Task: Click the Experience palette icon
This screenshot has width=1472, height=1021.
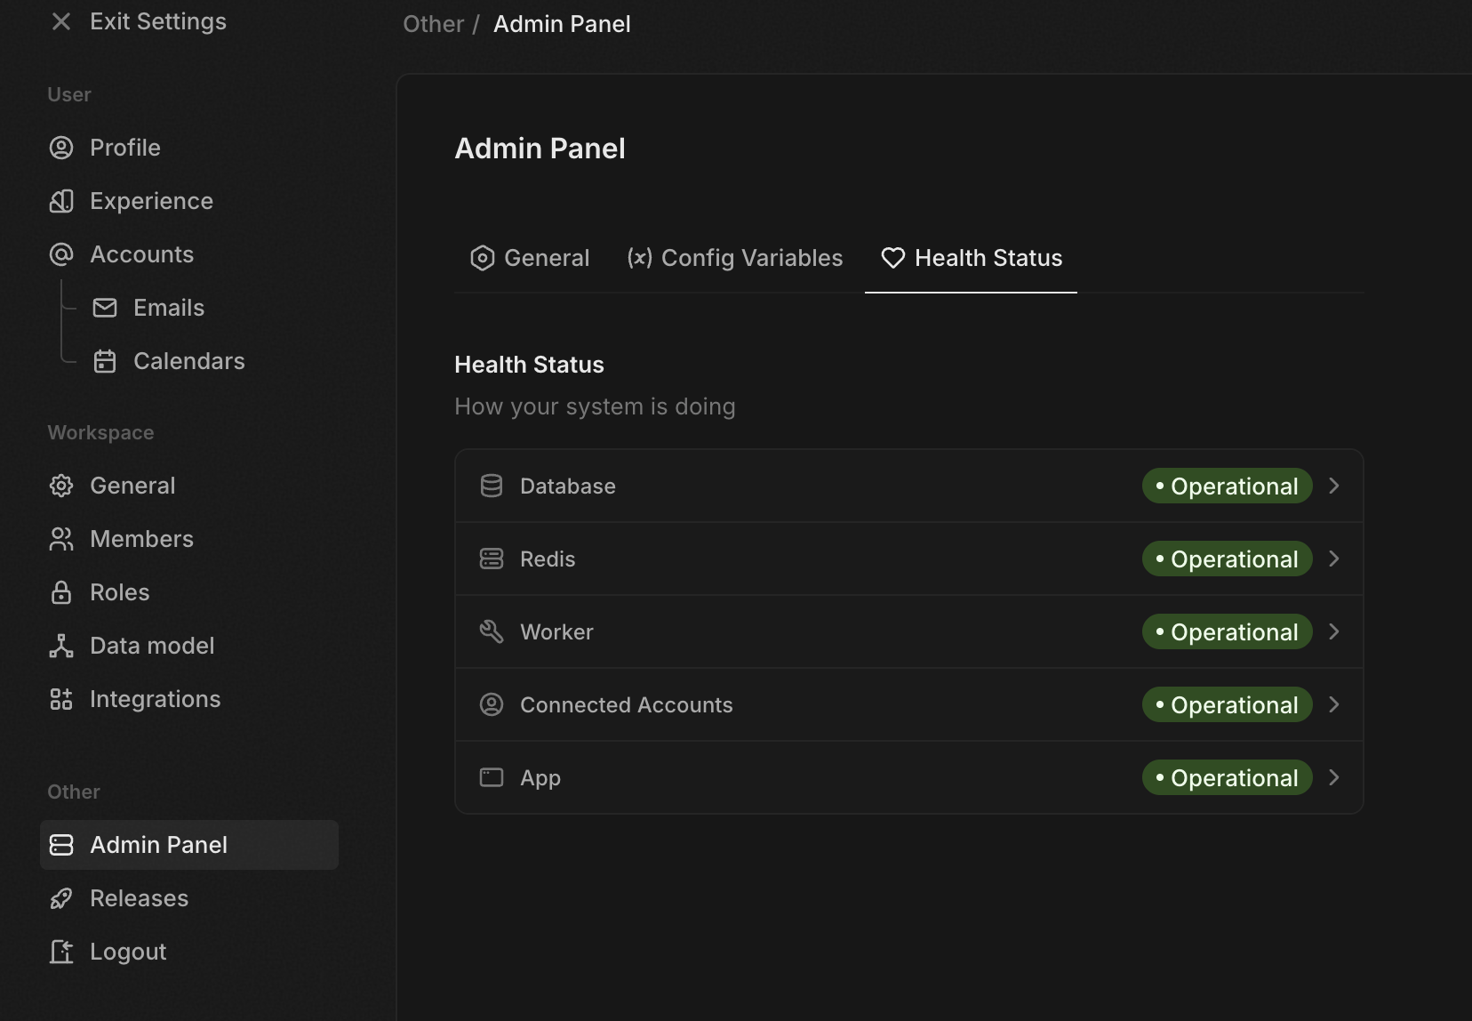Action: point(61,201)
